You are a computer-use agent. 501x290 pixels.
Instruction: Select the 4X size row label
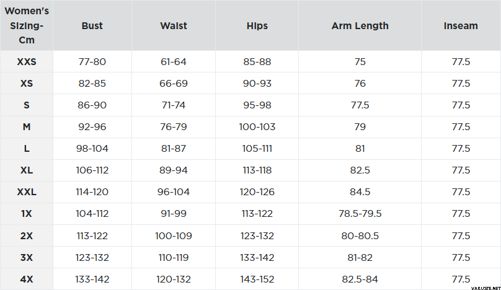(27, 279)
